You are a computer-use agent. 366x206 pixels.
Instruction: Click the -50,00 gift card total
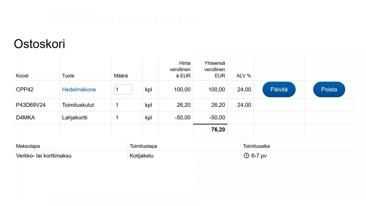(x=217, y=117)
